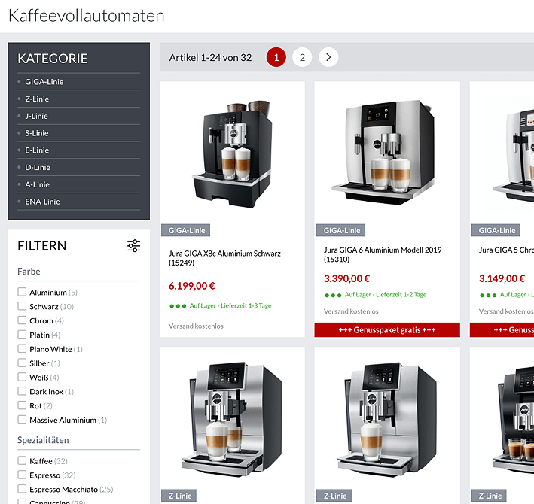The width and height of the screenshot is (534, 504).
Task: Check the Schwarz color filter
Action: coord(22,306)
